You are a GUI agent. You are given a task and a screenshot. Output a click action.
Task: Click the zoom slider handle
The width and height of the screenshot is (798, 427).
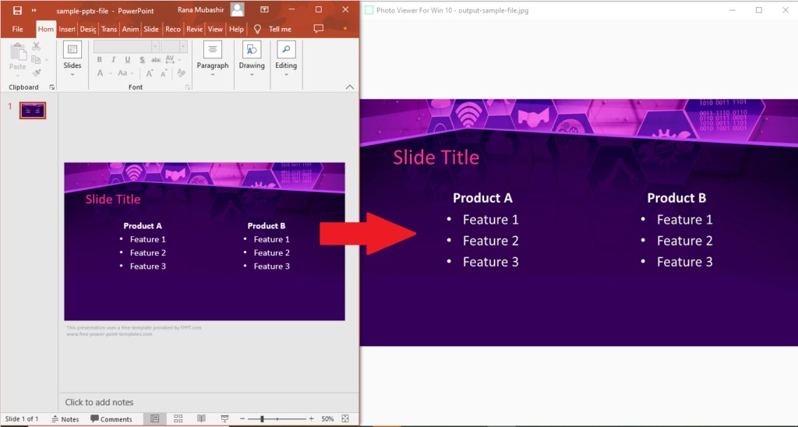[x=262, y=418]
